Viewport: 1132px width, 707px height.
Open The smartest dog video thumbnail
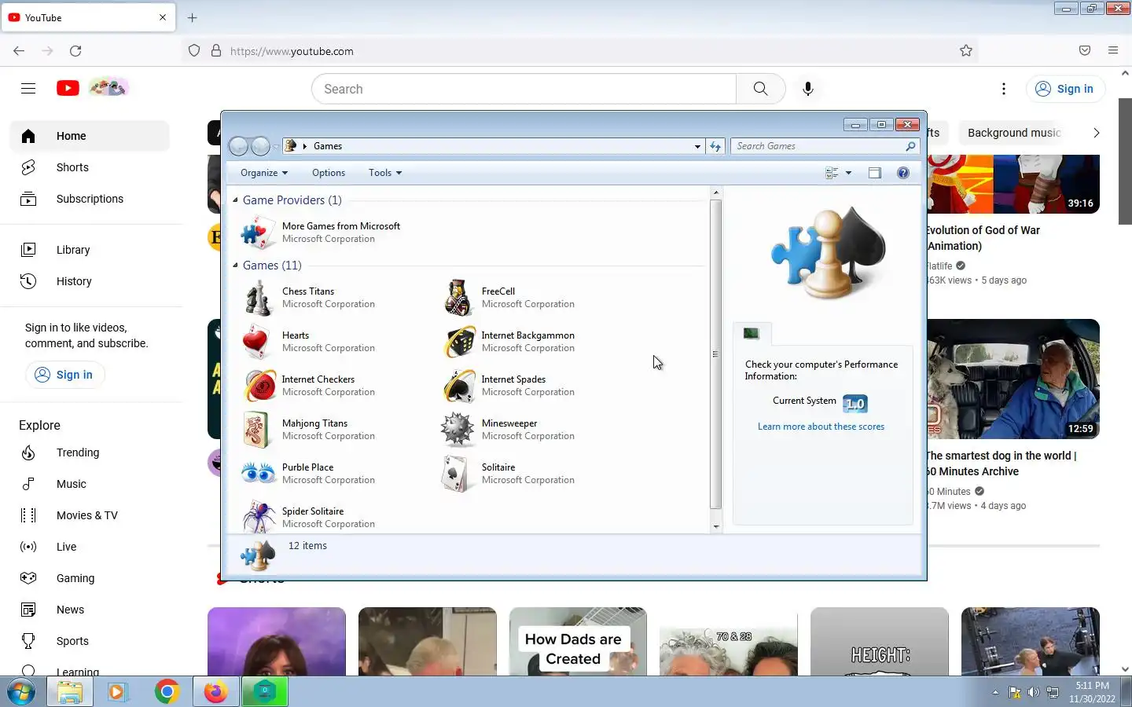1013,379
